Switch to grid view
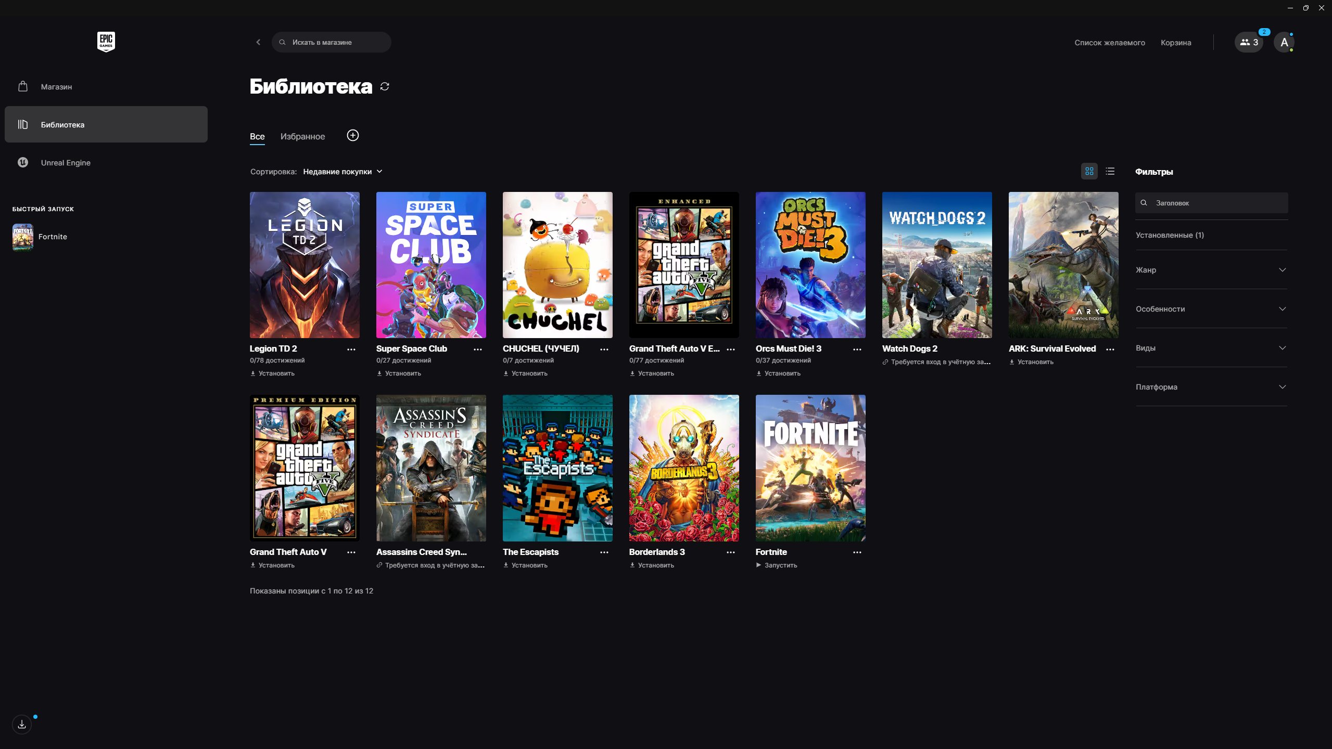Image resolution: width=1332 pixels, height=749 pixels. pyautogui.click(x=1089, y=171)
